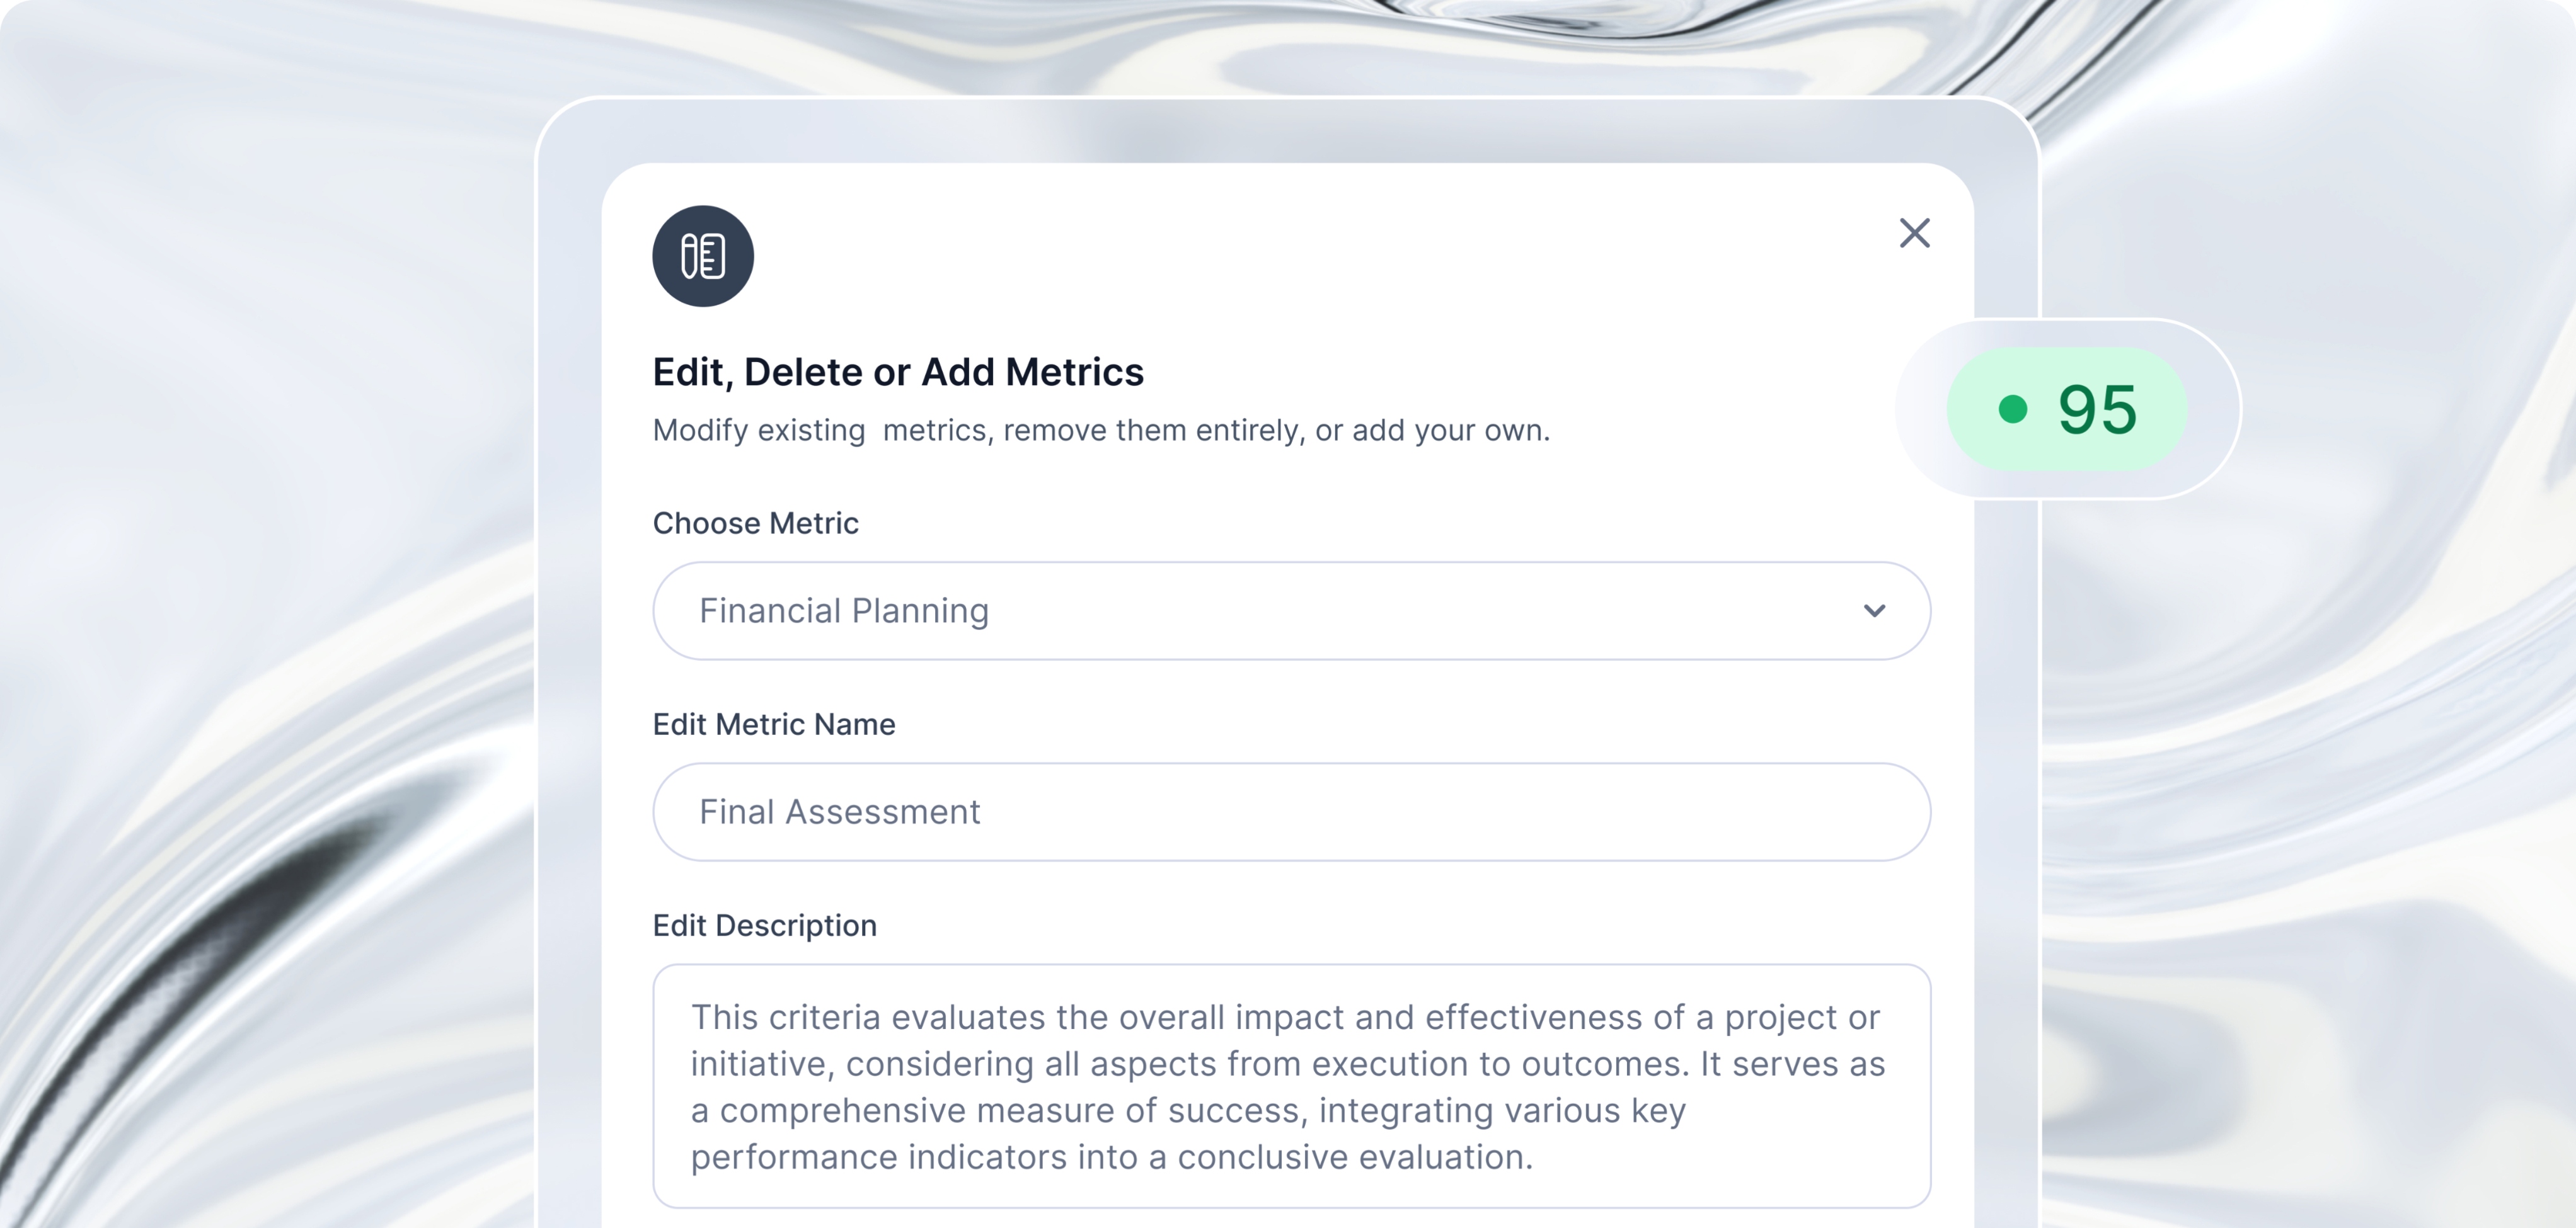Open the Financial Planning metric dropdown
Image resolution: width=2576 pixels, height=1228 pixels.
point(1290,610)
